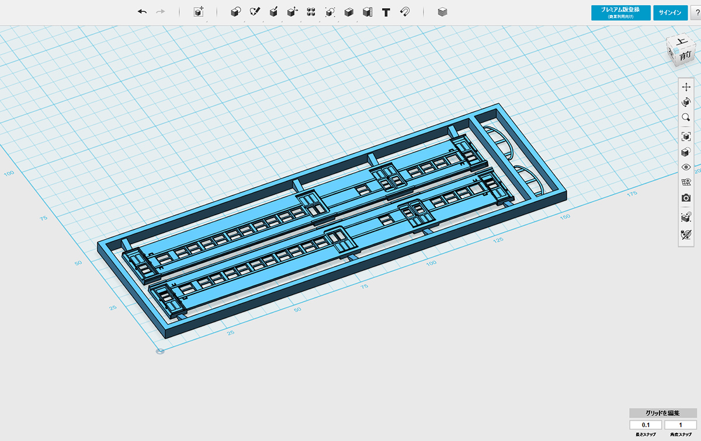Click the 前 face on view cube
The image size is (701, 441).
click(686, 55)
